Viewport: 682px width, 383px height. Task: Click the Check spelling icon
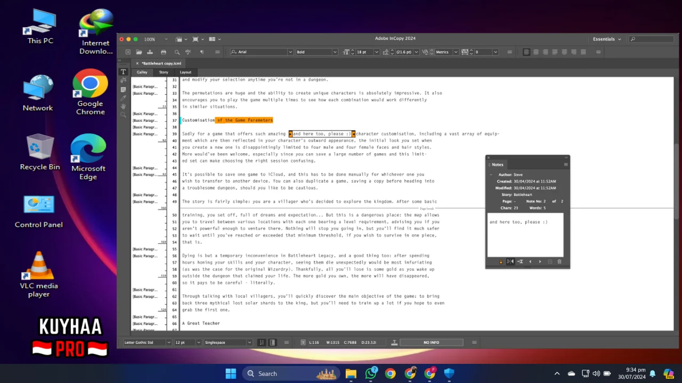(188, 52)
